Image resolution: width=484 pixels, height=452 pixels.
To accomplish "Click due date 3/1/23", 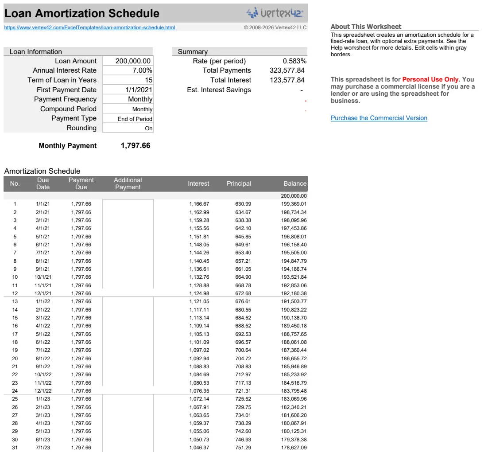I will coord(43,415).
